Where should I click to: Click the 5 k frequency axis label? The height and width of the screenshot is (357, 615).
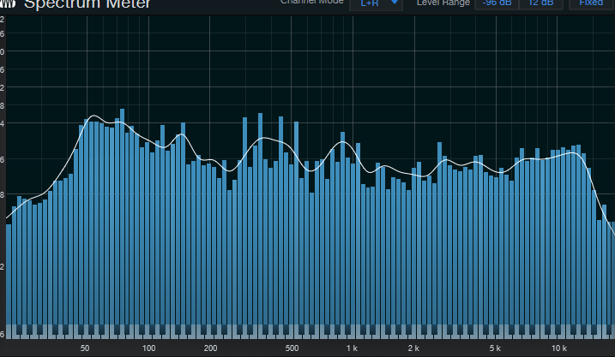(x=495, y=348)
